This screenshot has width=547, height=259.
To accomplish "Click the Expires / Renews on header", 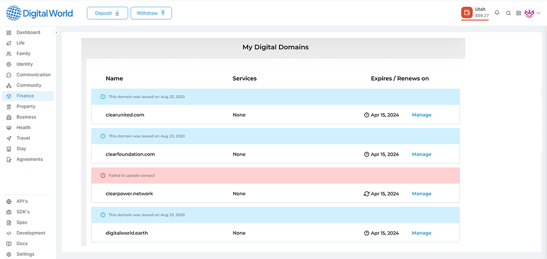I will click(400, 79).
